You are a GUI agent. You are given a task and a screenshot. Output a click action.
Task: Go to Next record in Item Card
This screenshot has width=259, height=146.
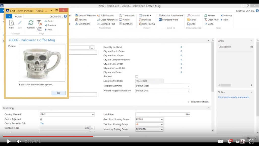coord(224,19)
